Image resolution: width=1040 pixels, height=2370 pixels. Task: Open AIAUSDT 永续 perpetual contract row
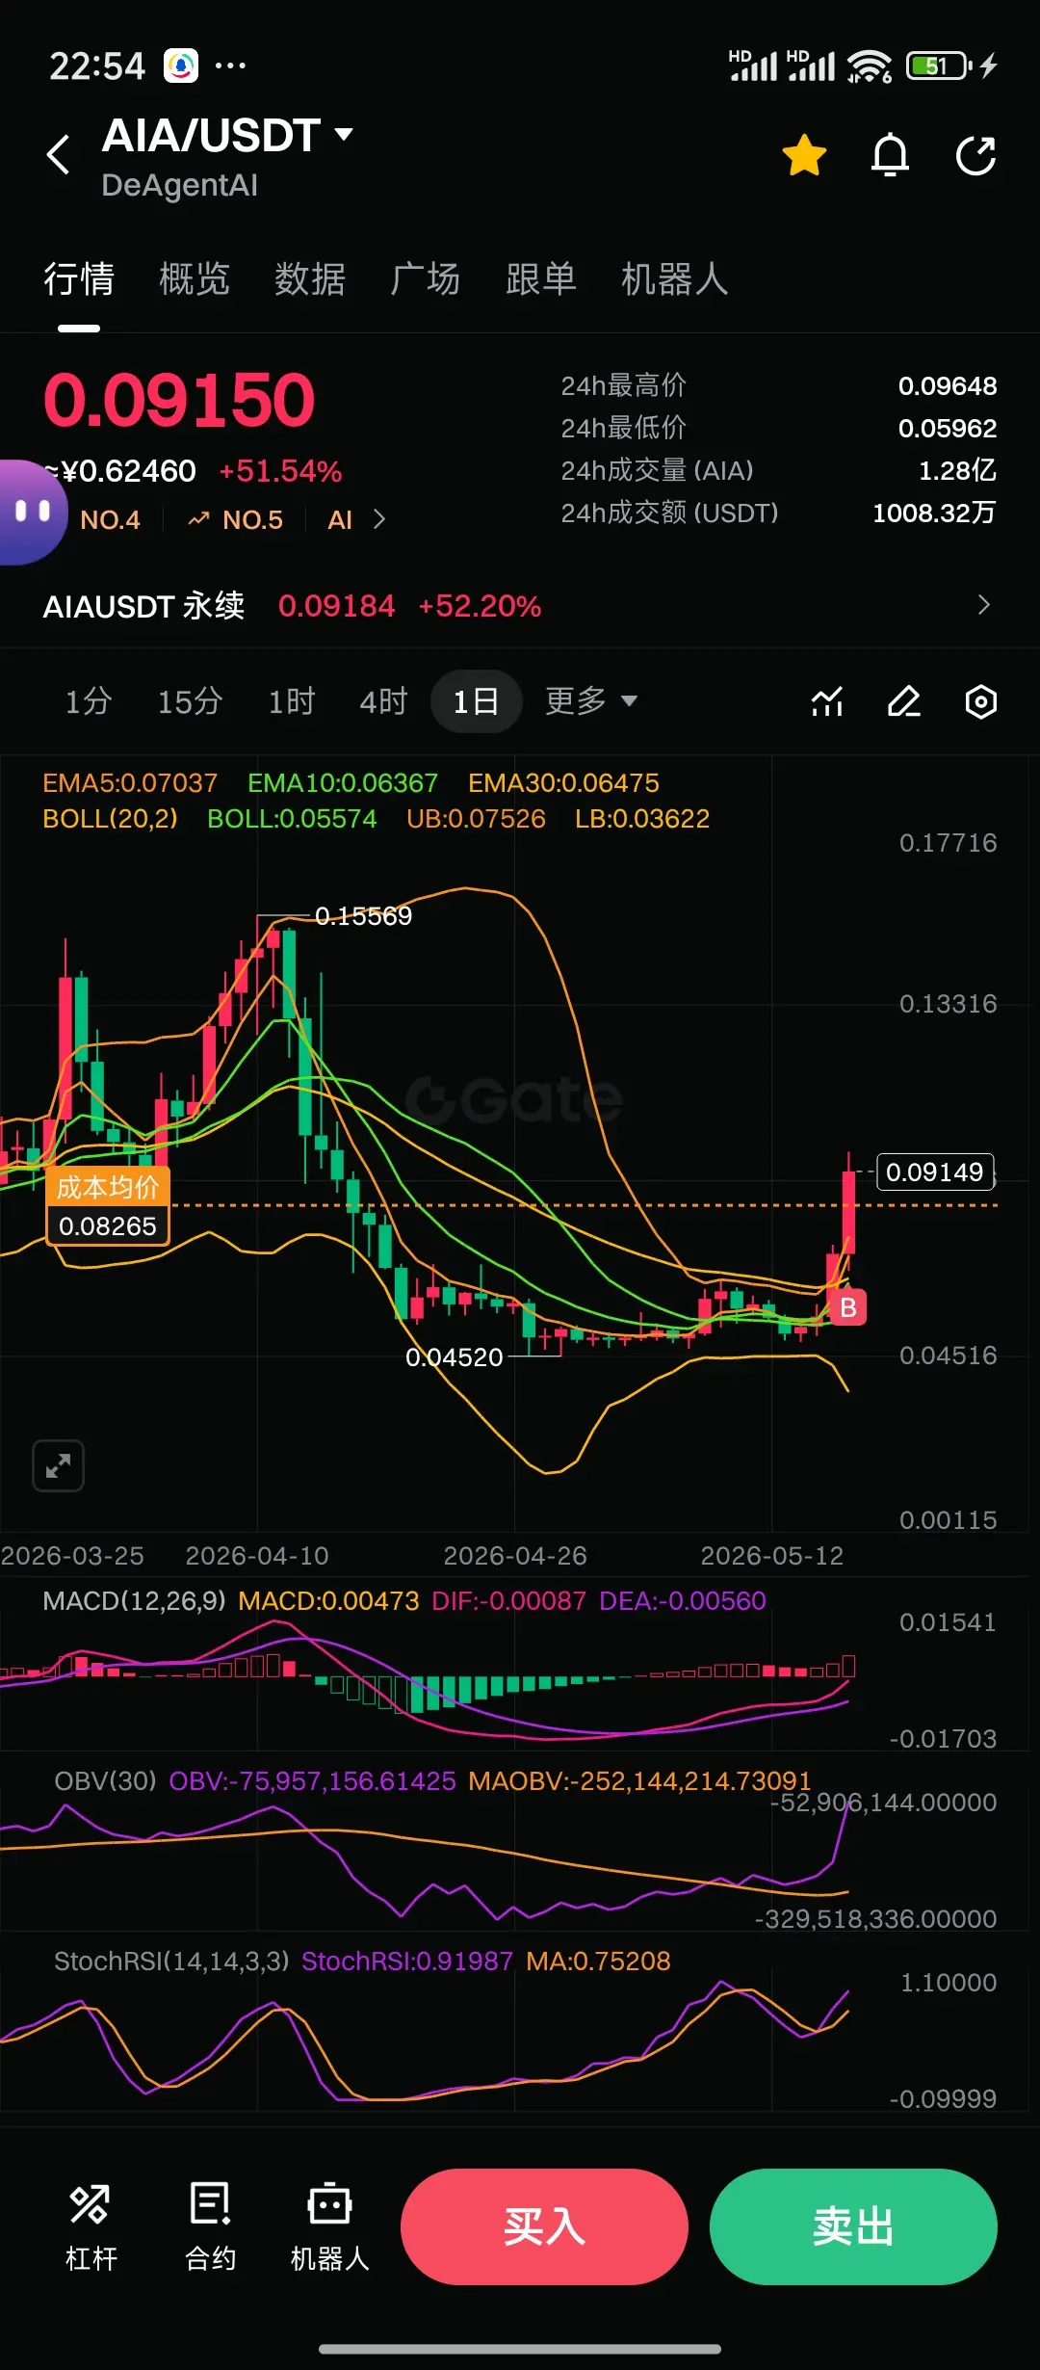pos(520,606)
